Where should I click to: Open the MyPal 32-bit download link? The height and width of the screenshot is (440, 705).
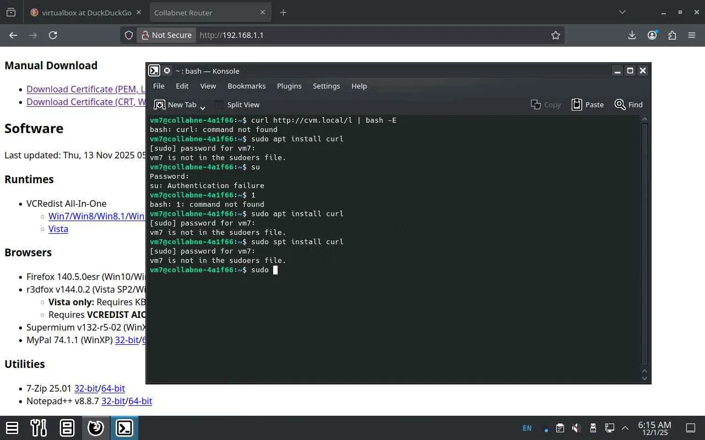point(127,340)
